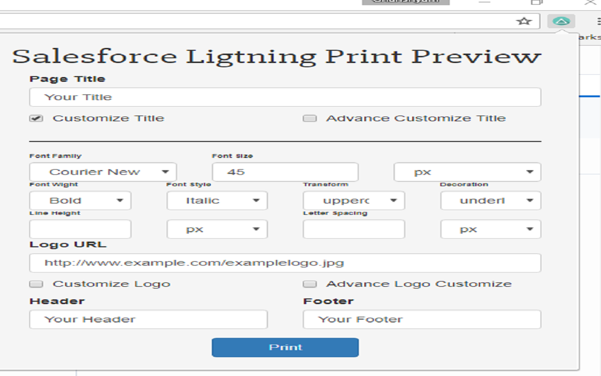The image size is (601, 376).
Task: Enable the Customize Logo checkbox
Action: [x=36, y=284]
